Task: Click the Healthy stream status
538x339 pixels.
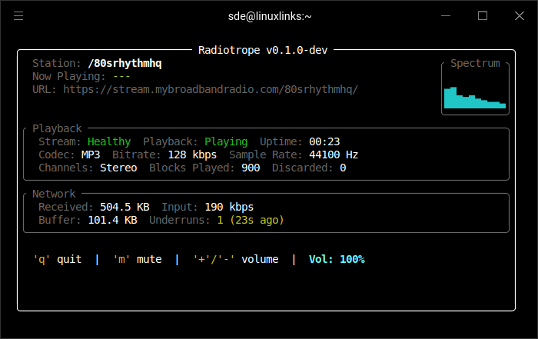Action: pos(109,141)
